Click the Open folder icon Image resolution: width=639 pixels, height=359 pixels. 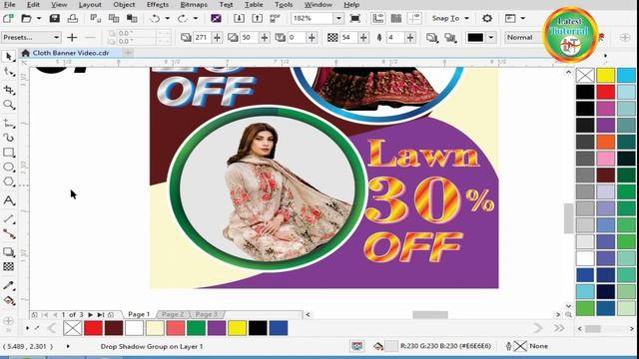pos(27,18)
